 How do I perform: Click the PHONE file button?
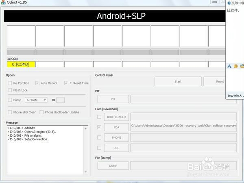[x=116, y=137]
